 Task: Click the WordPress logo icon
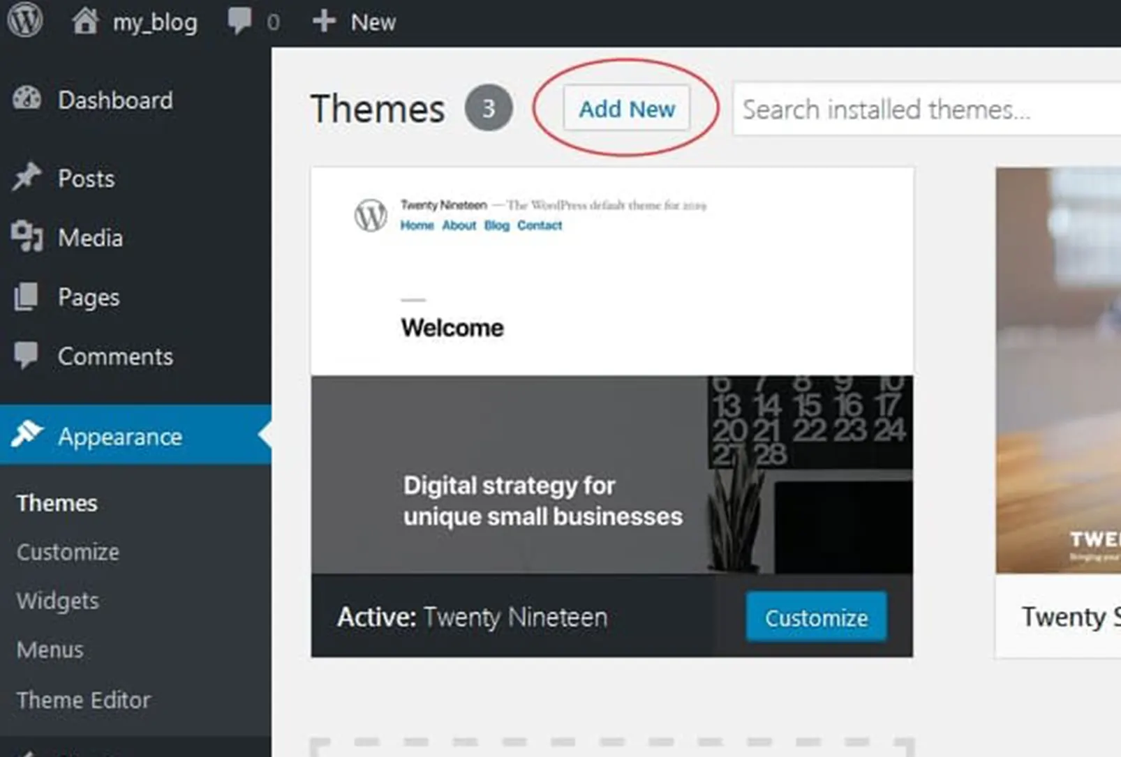click(25, 20)
